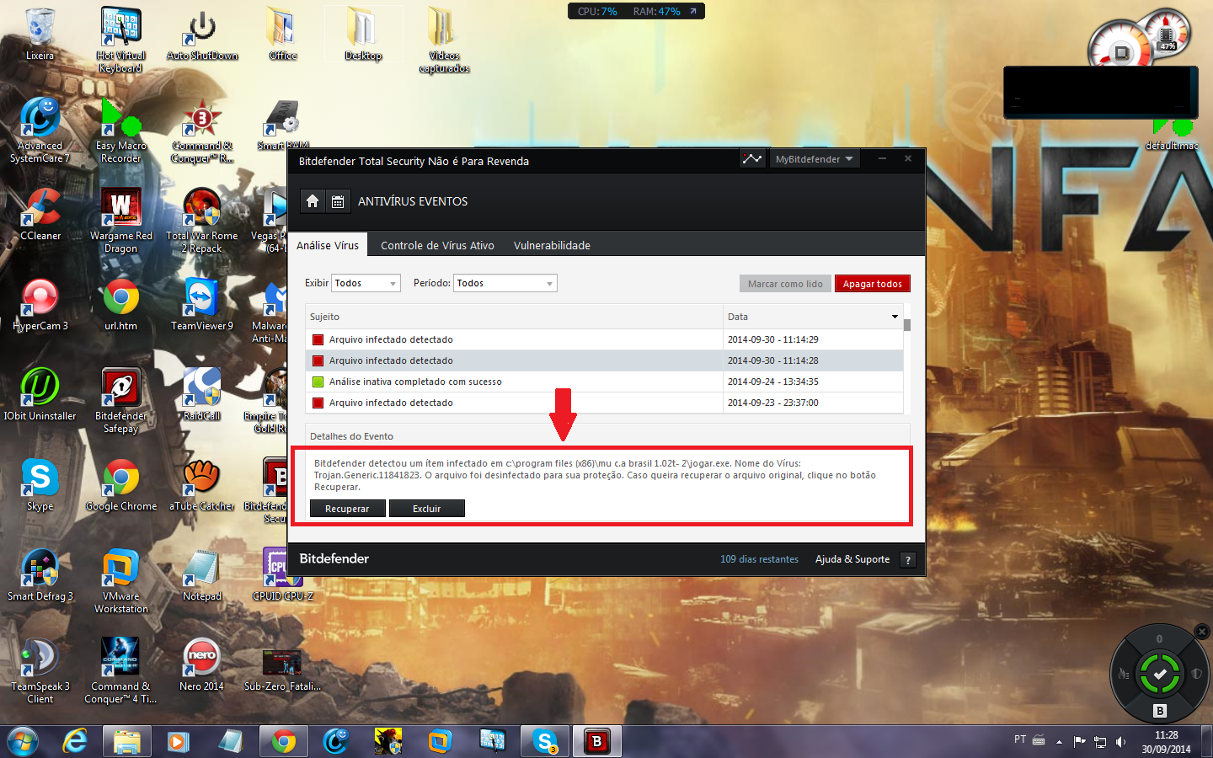1213x758 pixels.
Task: Switch to Controle de Vírus Ativo tab
Action: [x=437, y=246]
